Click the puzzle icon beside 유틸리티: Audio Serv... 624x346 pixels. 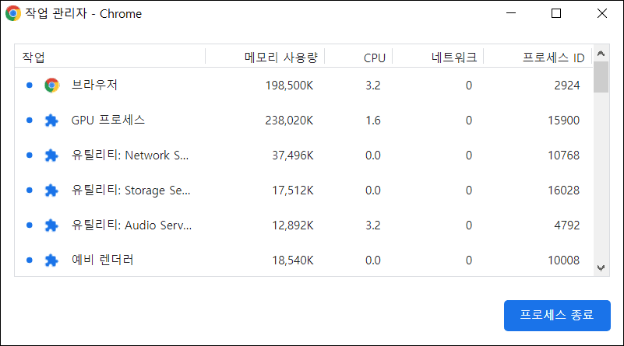click(x=51, y=225)
